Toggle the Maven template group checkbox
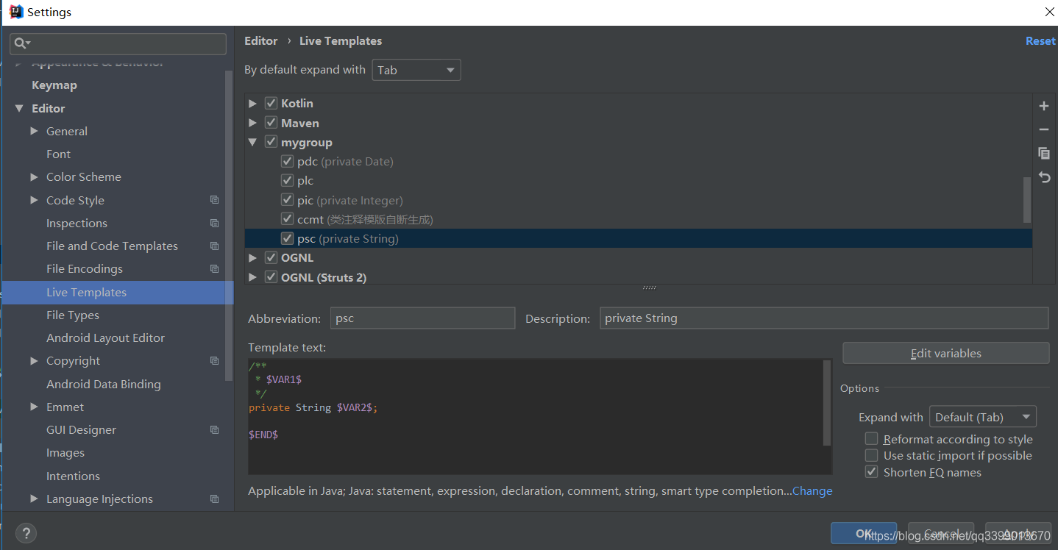Viewport: 1058px width, 550px height. point(271,123)
